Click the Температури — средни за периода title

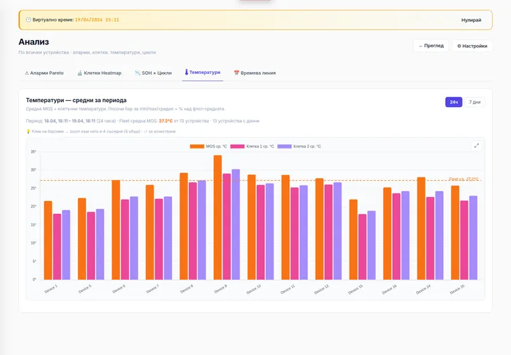76,100
